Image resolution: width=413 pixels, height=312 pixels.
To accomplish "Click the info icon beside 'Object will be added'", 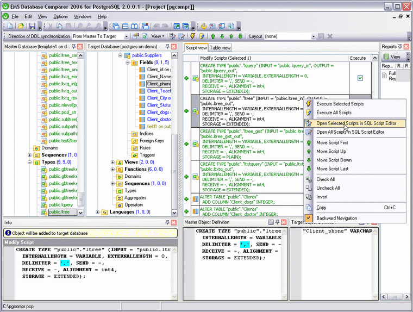I will [x=8, y=233].
